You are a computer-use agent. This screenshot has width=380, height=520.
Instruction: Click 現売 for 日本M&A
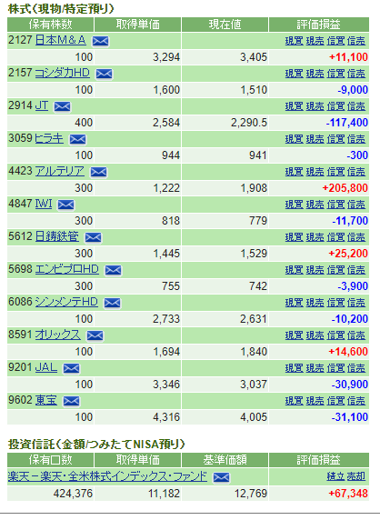point(315,41)
